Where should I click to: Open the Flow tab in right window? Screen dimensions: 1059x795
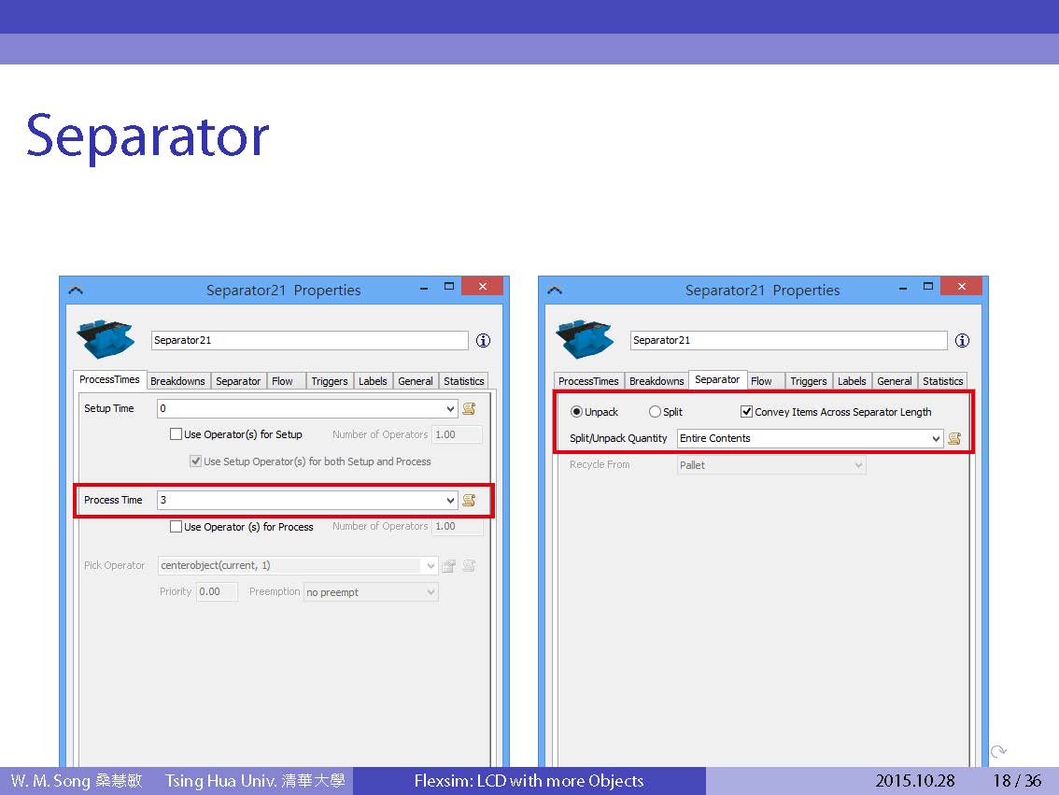coord(761,381)
